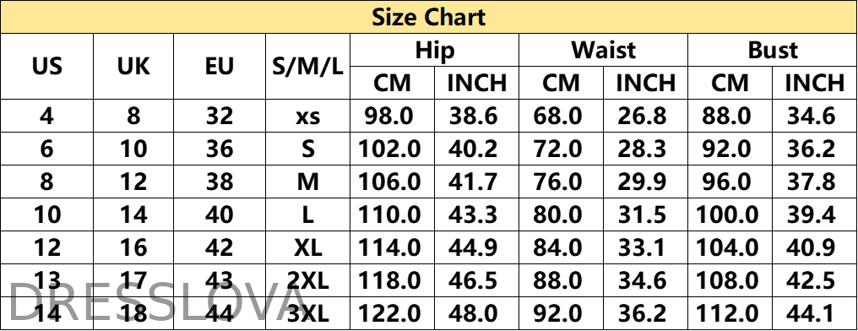Select the US column header
Viewport: 858px width, 331px height.
(x=47, y=66)
